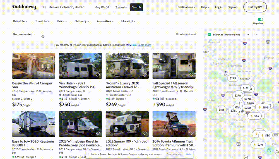Change the Recommended sort order dropdown
The height and width of the screenshot is (159, 279).
(x=24, y=34)
